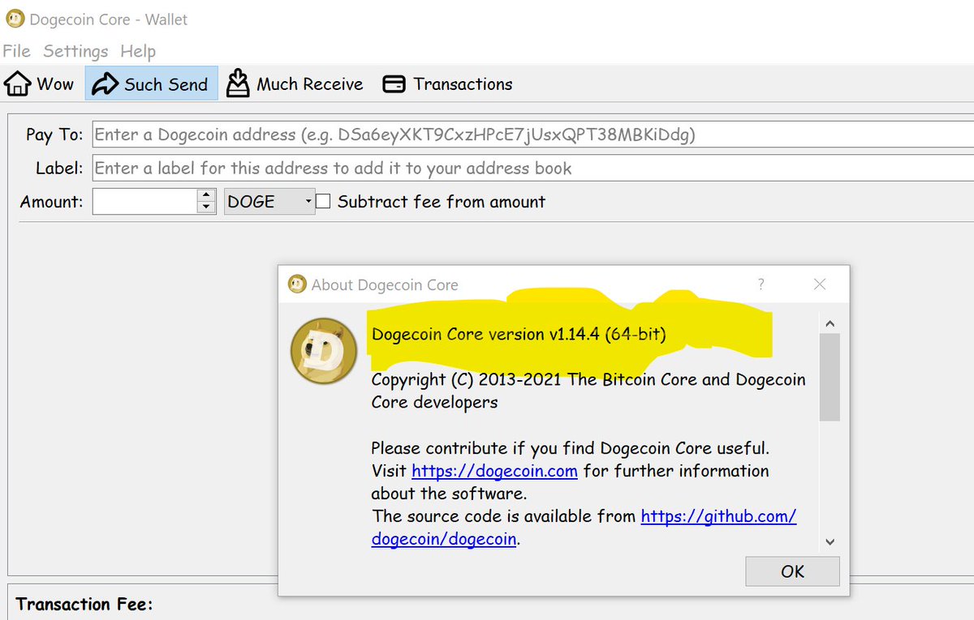This screenshot has width=974, height=620.
Task: Click OK in About Dogecoin Core dialog
Action: (792, 571)
